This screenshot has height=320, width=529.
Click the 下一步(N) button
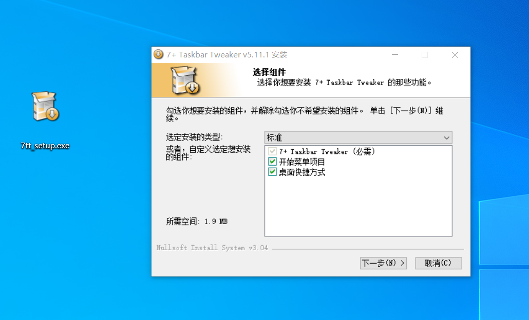click(383, 263)
